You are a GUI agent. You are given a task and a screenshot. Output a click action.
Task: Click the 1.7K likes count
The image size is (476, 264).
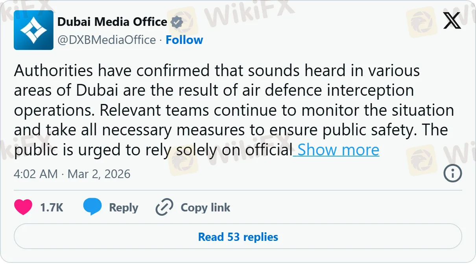tap(52, 208)
